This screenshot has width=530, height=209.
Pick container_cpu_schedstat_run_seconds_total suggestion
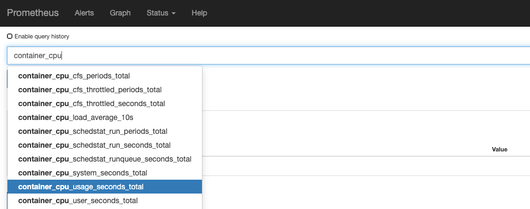click(105, 145)
